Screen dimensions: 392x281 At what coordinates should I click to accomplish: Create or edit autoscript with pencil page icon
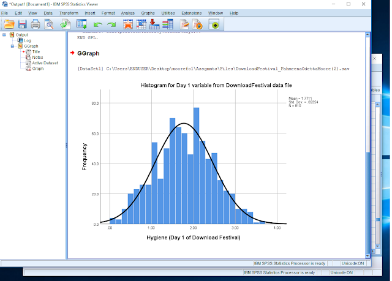[x=184, y=24]
